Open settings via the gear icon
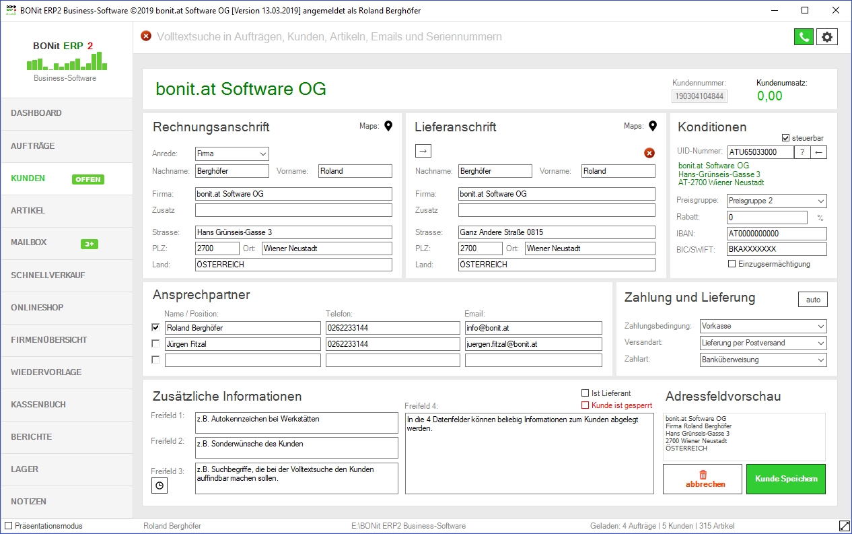The width and height of the screenshot is (852, 534). pos(827,37)
